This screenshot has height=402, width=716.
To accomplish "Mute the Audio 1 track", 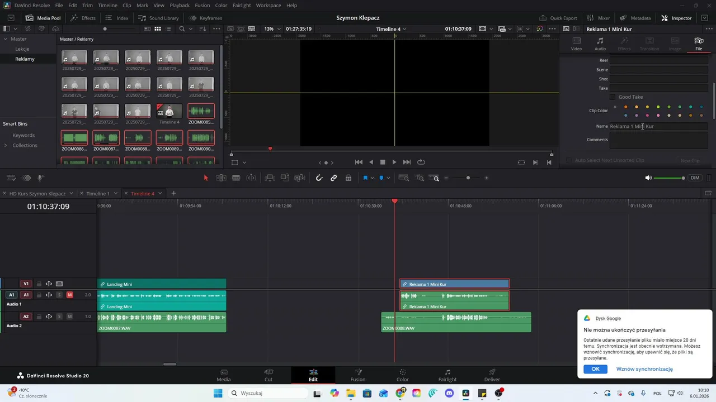I will click(x=69, y=295).
